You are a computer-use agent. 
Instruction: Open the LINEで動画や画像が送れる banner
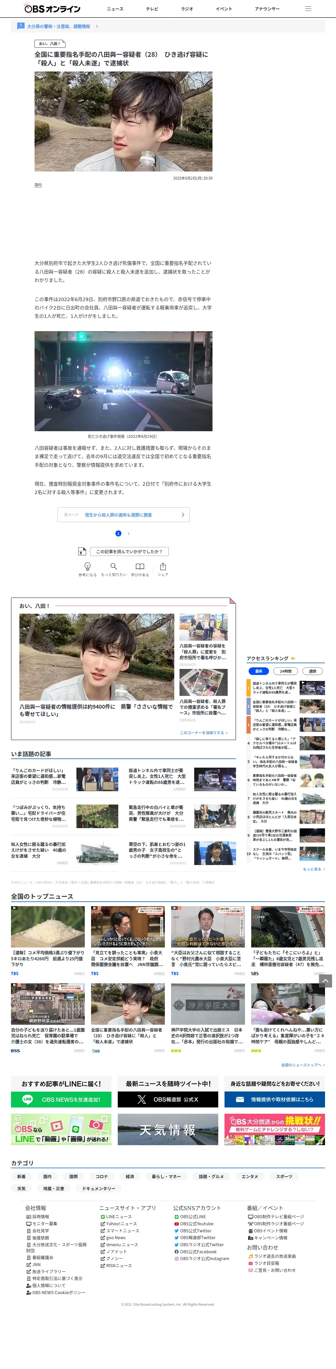pos(61,1129)
